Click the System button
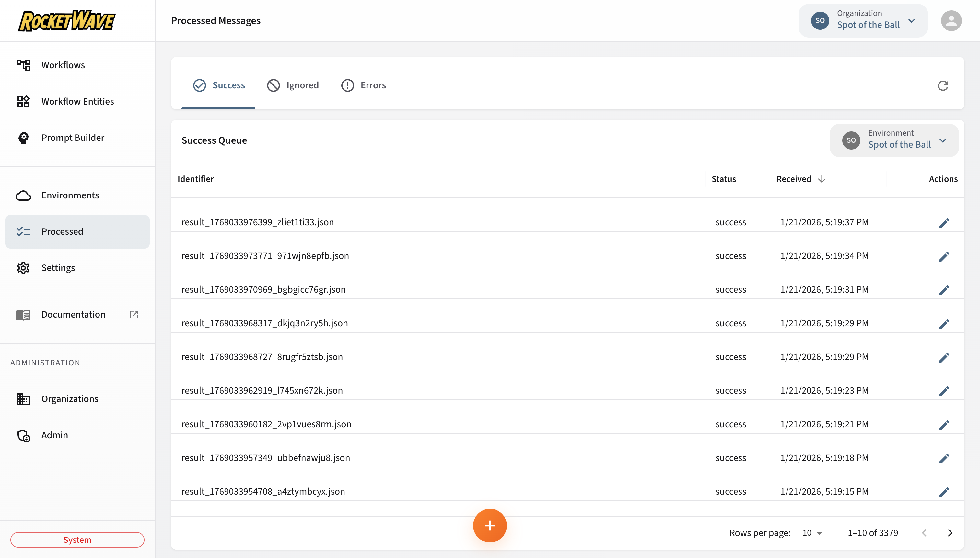 (77, 539)
